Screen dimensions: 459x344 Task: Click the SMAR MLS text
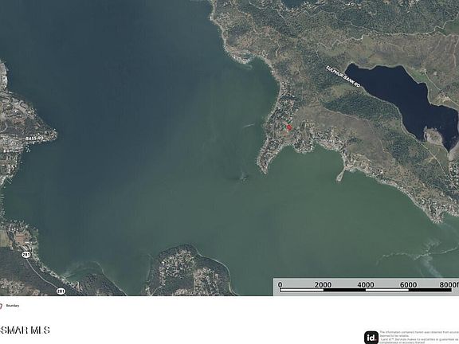pos(25,330)
